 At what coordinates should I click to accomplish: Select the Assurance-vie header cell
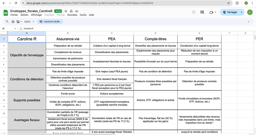pyautogui.click(x=68, y=39)
